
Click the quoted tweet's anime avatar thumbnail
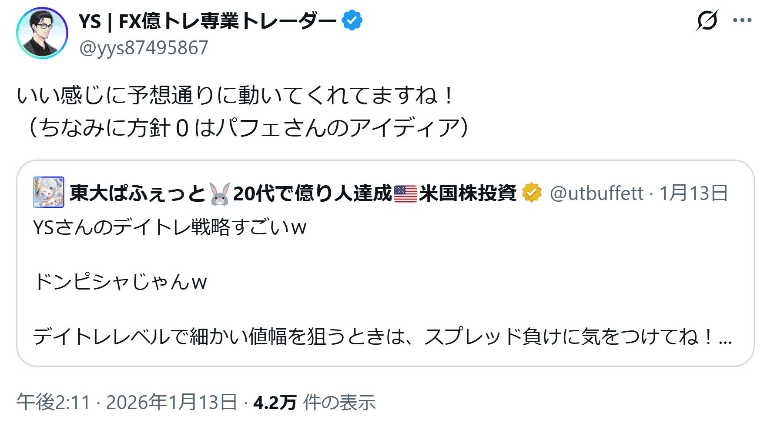point(49,192)
